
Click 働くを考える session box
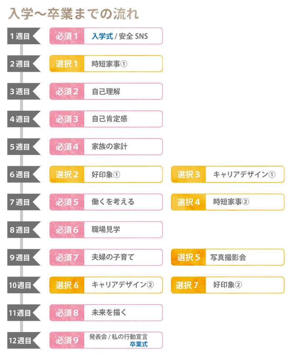click(106, 202)
